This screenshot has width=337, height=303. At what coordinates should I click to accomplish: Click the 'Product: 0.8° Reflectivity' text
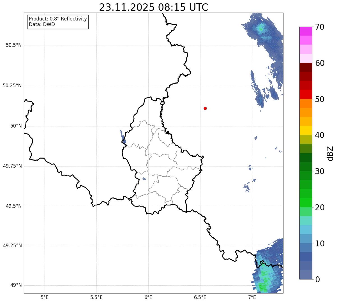[58, 19]
